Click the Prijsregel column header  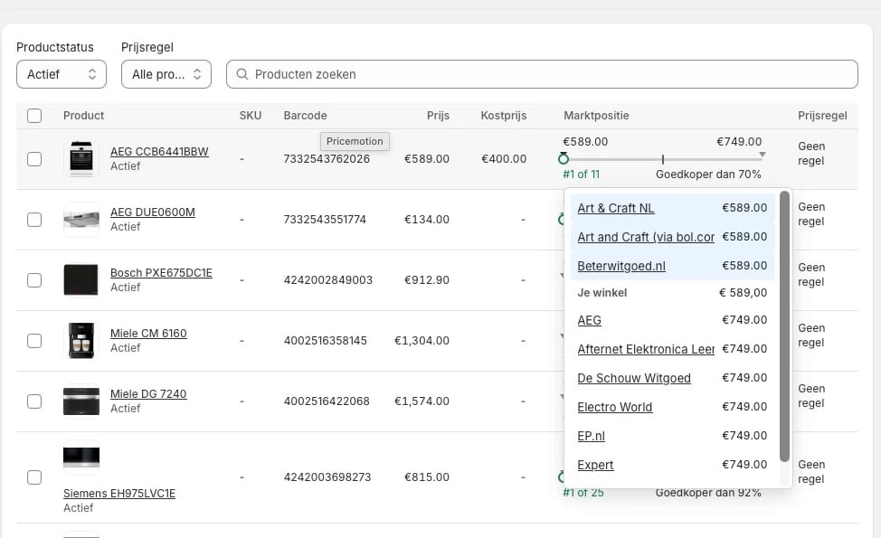pyautogui.click(x=822, y=116)
